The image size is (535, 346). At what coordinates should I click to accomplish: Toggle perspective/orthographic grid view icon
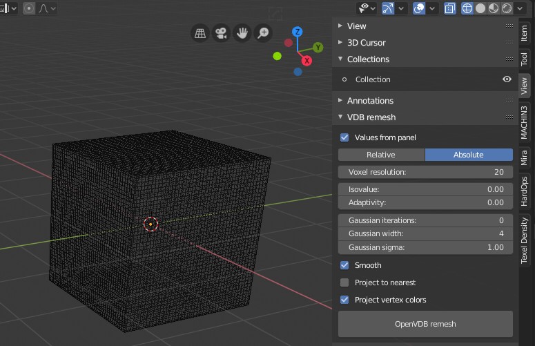pyautogui.click(x=200, y=33)
